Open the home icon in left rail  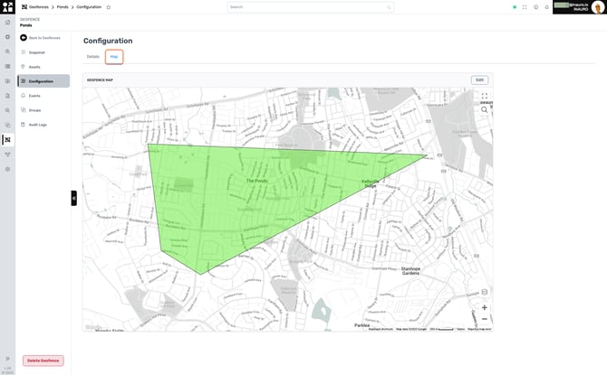point(7,23)
